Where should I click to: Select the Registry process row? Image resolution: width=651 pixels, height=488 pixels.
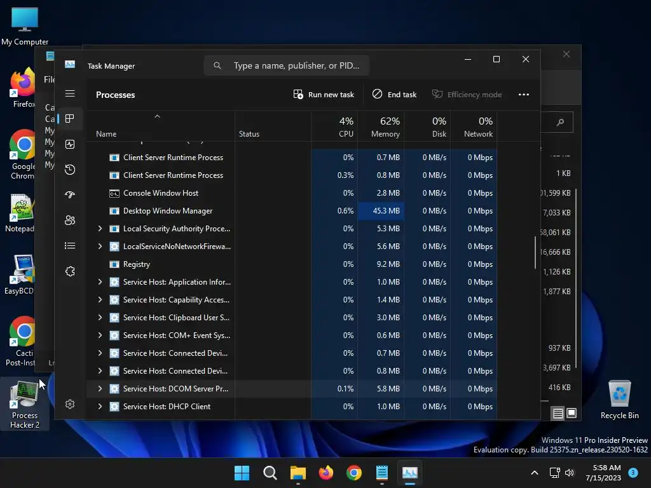coord(292,264)
